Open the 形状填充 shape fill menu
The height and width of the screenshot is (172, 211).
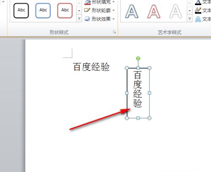[x=100, y=2]
